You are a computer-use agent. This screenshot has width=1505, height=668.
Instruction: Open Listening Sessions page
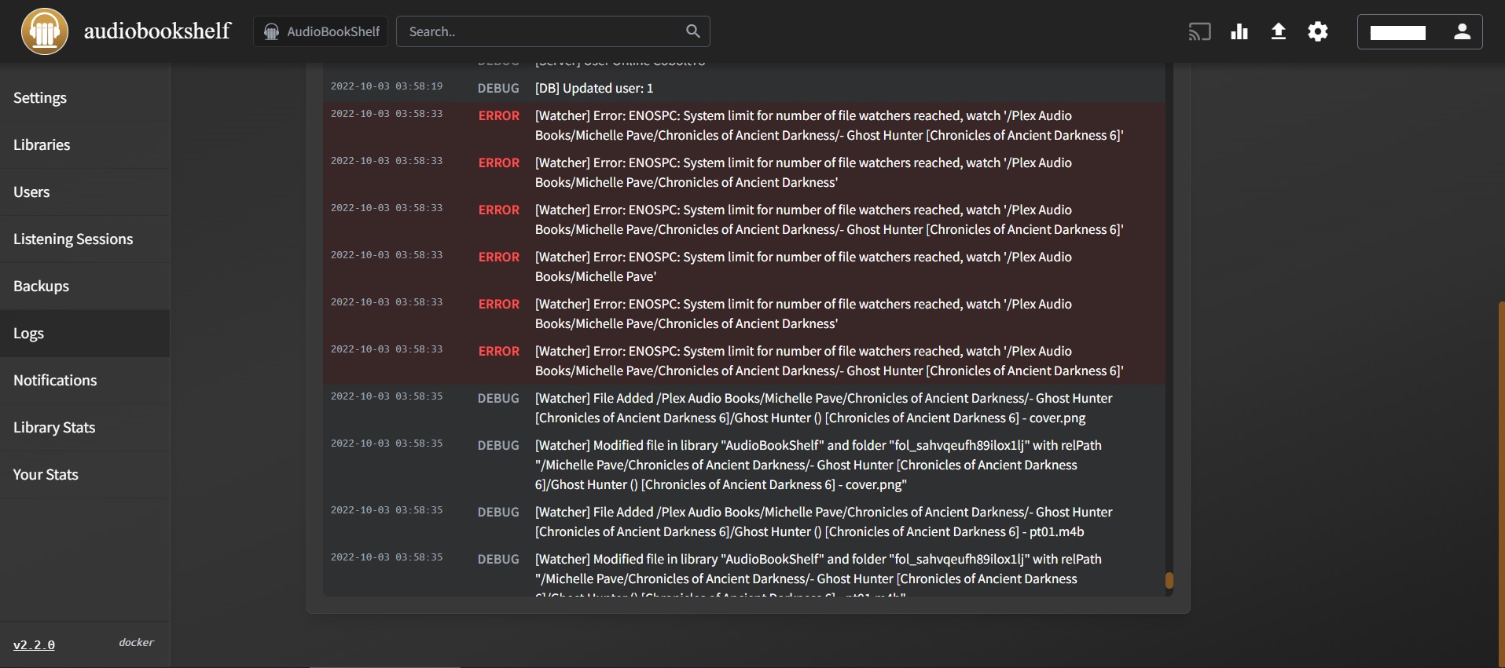pyautogui.click(x=85, y=239)
